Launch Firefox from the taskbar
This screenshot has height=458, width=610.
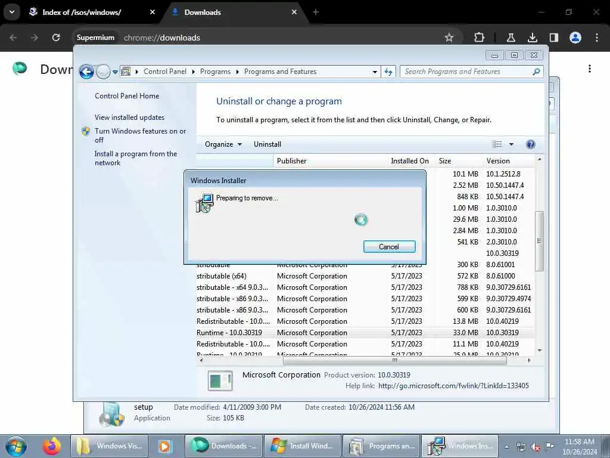point(52,446)
